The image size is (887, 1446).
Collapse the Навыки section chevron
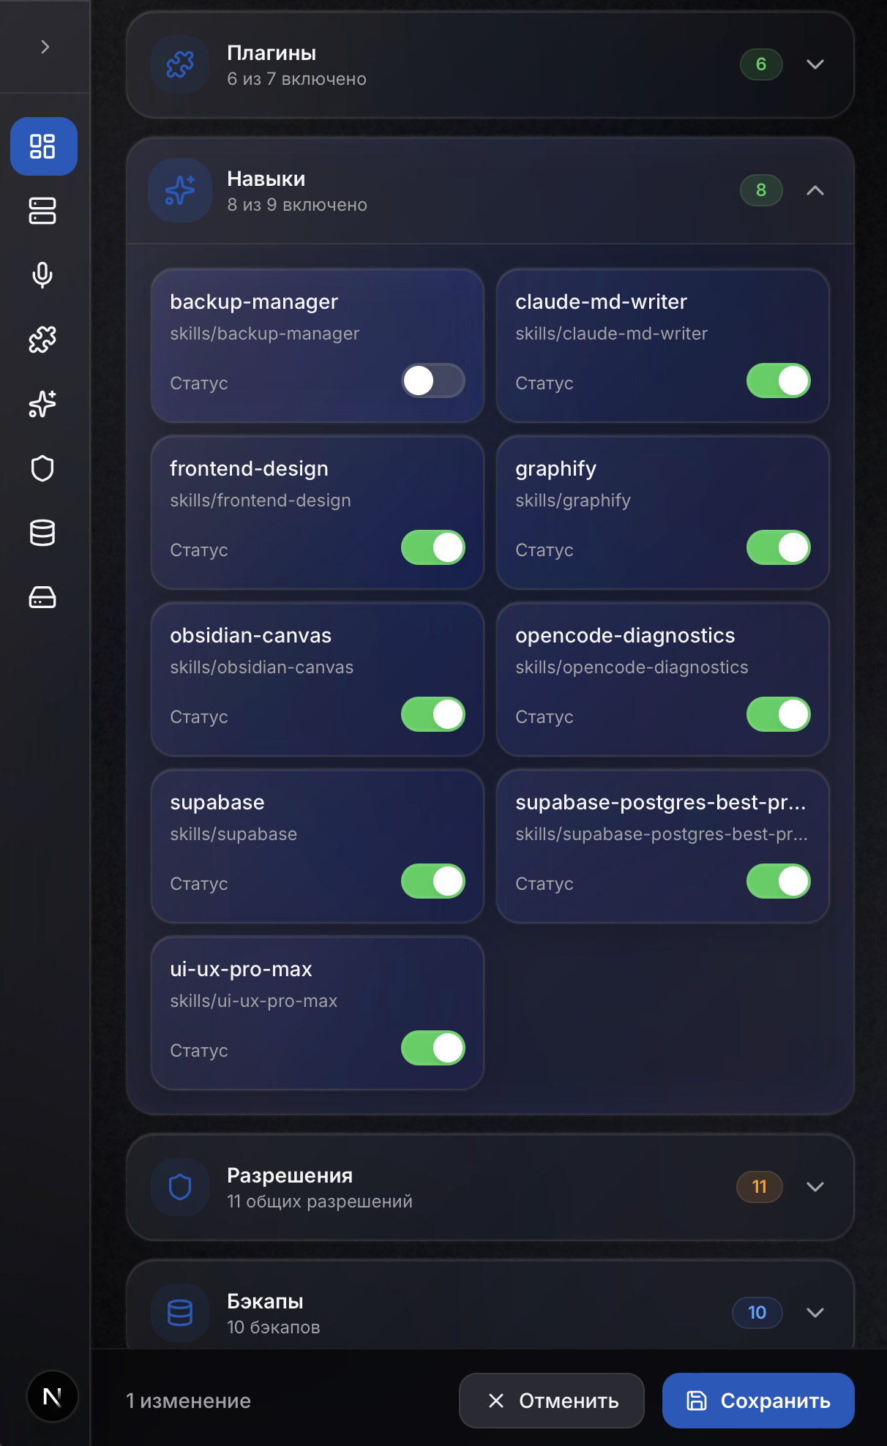815,190
